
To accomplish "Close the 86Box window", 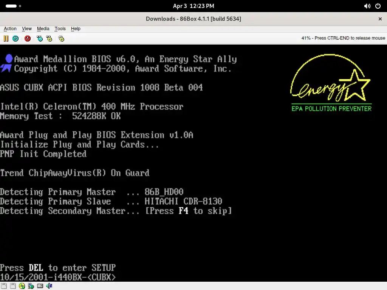I will point(380,19).
